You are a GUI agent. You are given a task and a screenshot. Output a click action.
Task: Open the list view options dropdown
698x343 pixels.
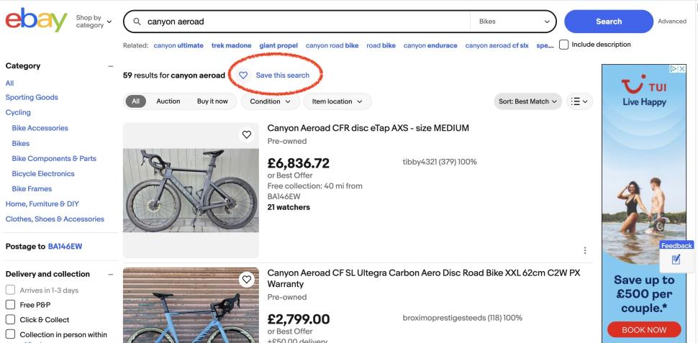579,101
